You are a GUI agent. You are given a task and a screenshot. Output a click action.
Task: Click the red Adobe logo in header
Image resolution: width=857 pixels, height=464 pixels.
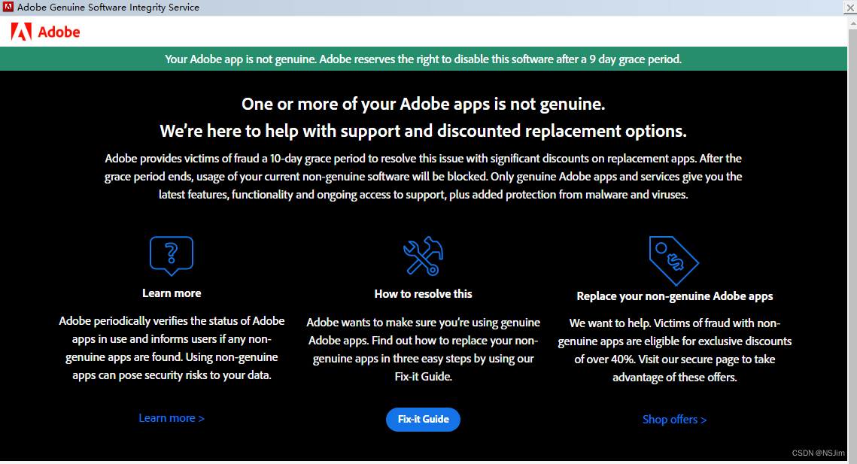(21, 32)
